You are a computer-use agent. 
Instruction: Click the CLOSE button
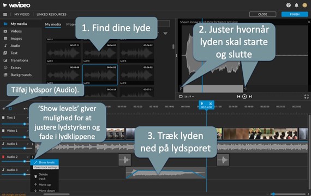click(x=262, y=14)
